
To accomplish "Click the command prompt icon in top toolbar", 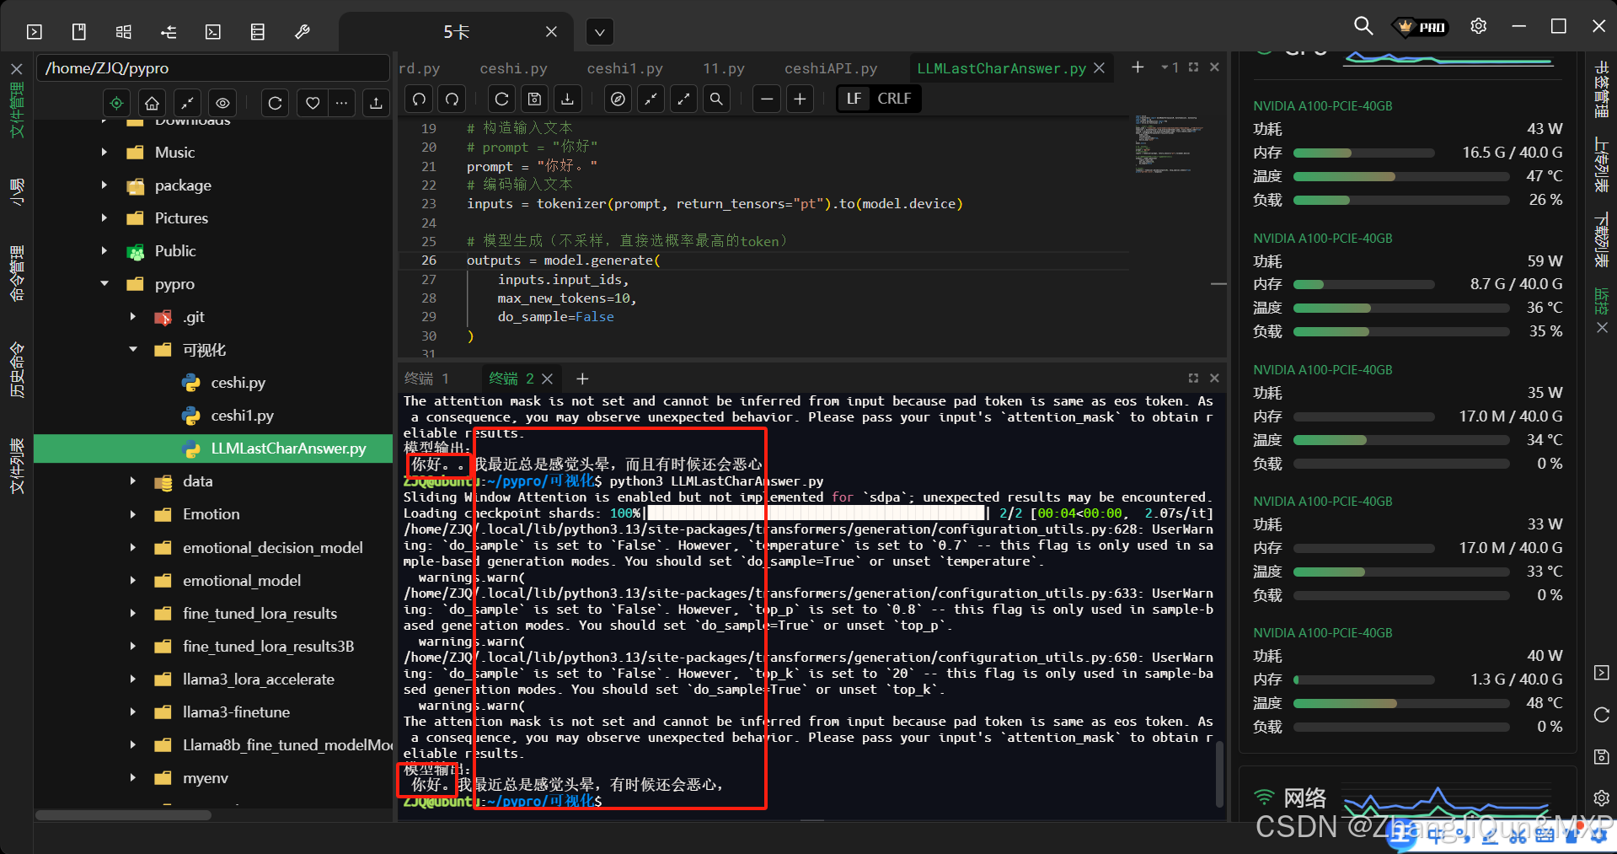I will [x=213, y=32].
